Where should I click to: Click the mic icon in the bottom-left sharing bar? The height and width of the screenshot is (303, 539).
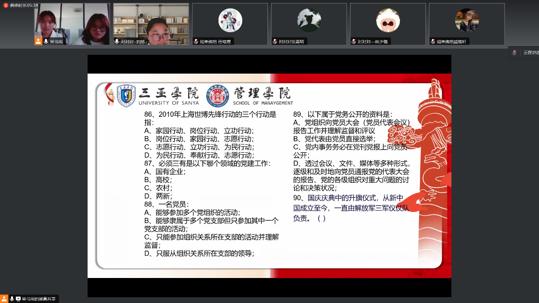tap(12, 298)
